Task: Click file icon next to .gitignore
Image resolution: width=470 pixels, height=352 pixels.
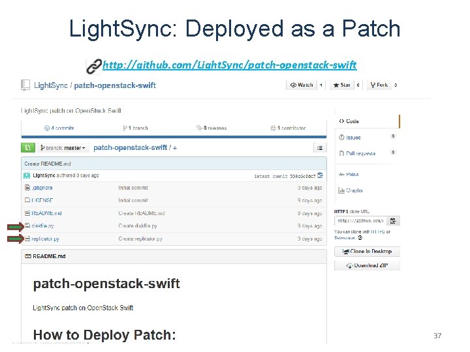Action: coord(27,188)
